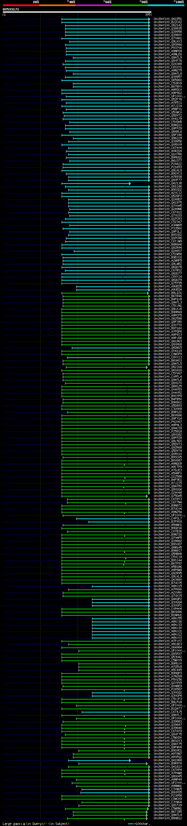Select the UniRef100_Q41975 label
Screen dimensions: 187x826
pos(167,203)
